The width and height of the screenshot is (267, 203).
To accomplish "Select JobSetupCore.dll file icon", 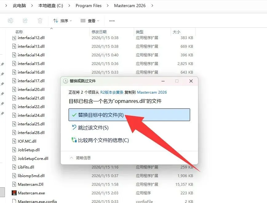I will coord(14,158).
